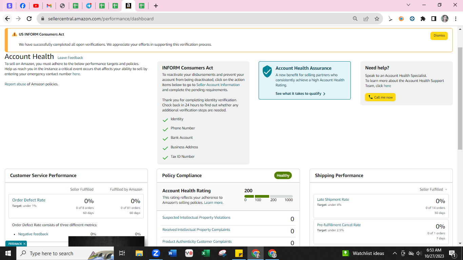This screenshot has width=463, height=260.
Task: Open Product Authenticity Customer Complaints
Action: point(197,241)
